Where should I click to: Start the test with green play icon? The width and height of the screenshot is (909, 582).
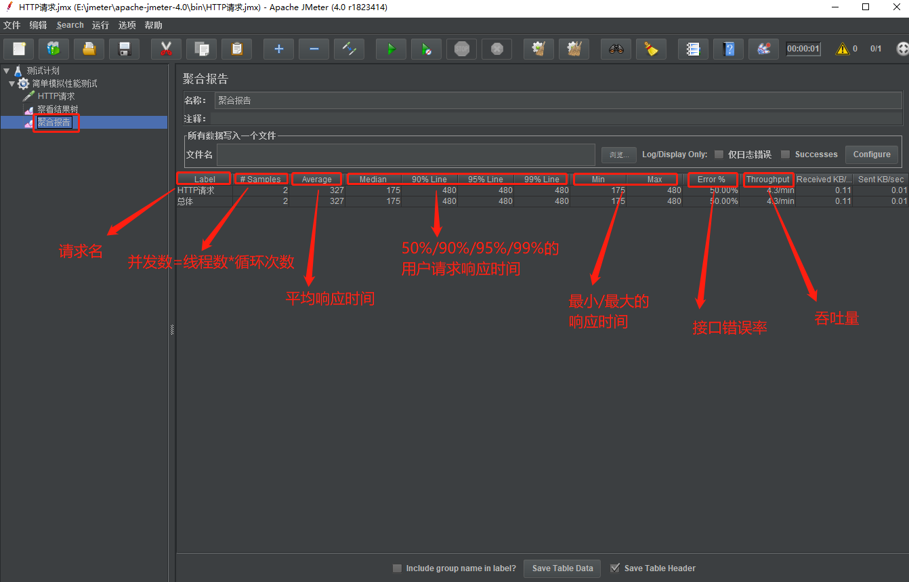tap(391, 49)
